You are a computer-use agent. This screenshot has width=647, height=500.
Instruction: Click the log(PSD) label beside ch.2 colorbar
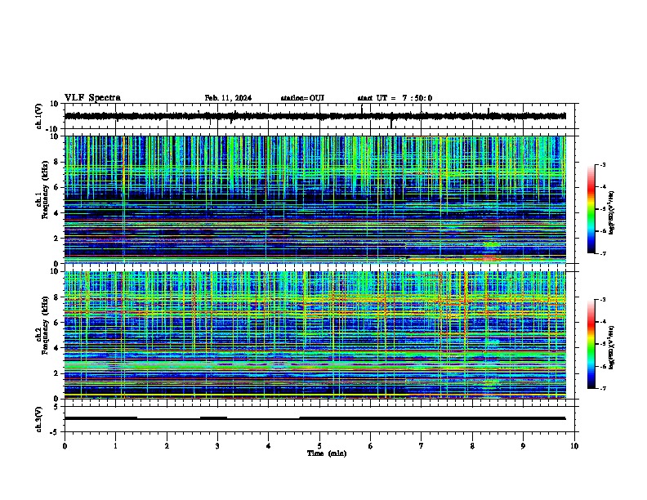pyautogui.click(x=612, y=348)
